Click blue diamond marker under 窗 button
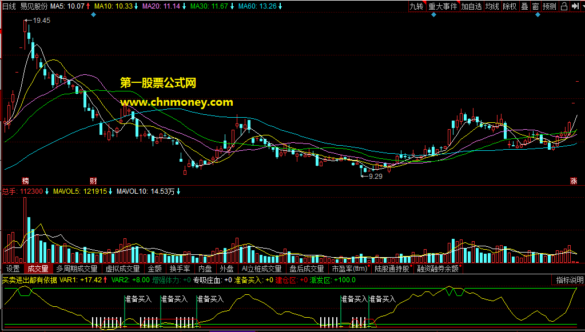This screenshot has width=585, height=332. pos(538,14)
